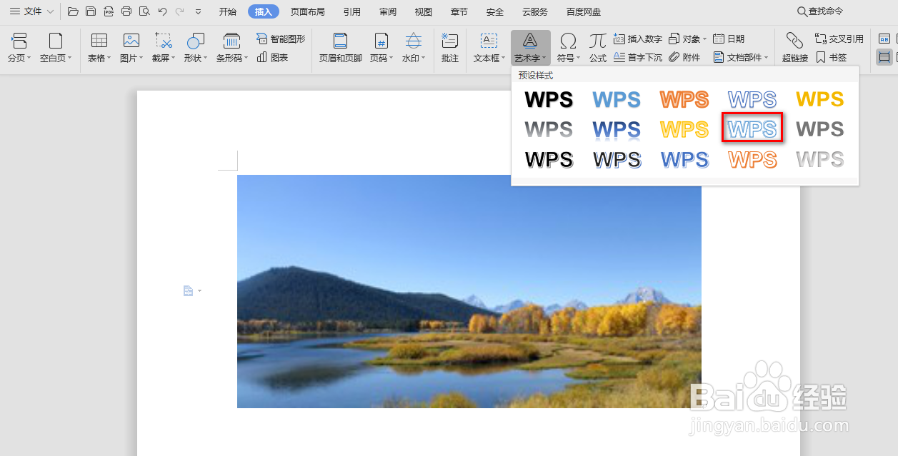Viewport: 898px width, 456px height.
Task: Insert a 批注 comment
Action: (450, 48)
